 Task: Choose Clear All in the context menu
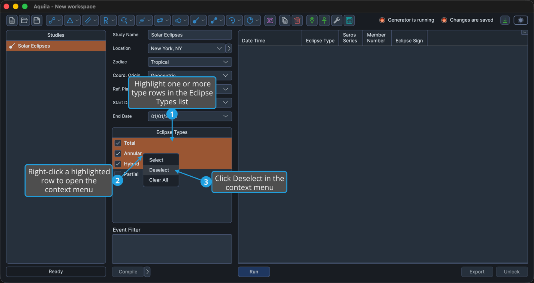(161, 180)
